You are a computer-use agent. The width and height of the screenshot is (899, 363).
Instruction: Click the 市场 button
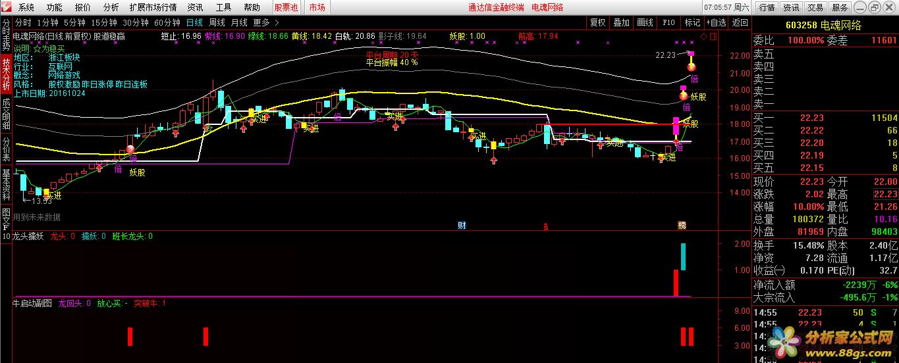[317, 7]
